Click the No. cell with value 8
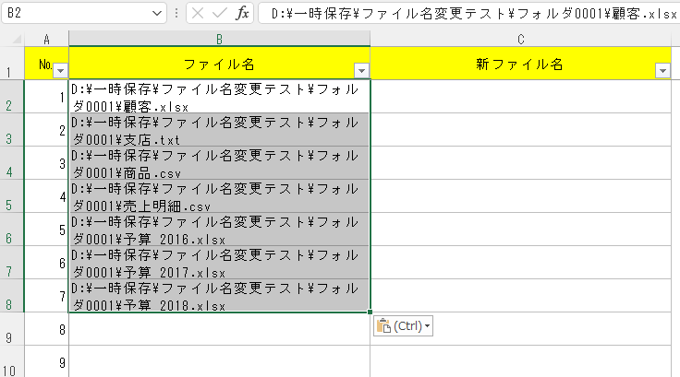680x377 pixels. pos(47,329)
